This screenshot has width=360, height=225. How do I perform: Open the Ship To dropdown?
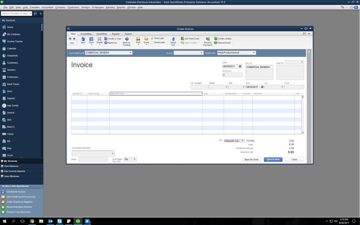(x=302, y=62)
